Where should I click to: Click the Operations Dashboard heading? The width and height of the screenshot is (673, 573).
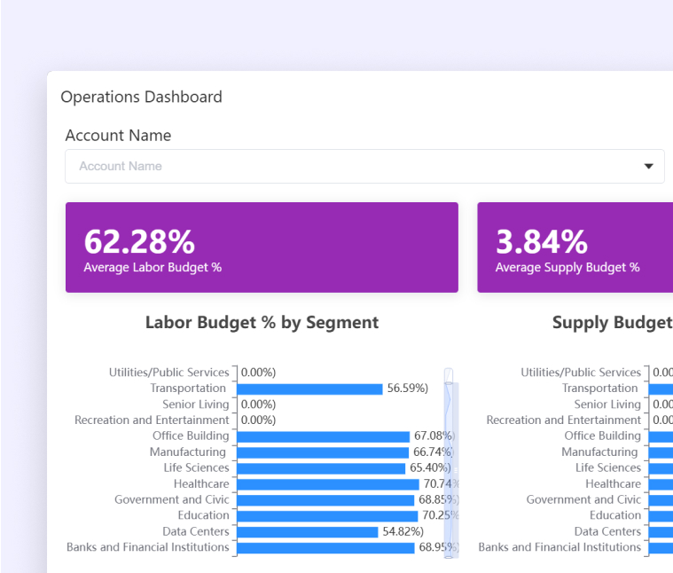coord(141,97)
